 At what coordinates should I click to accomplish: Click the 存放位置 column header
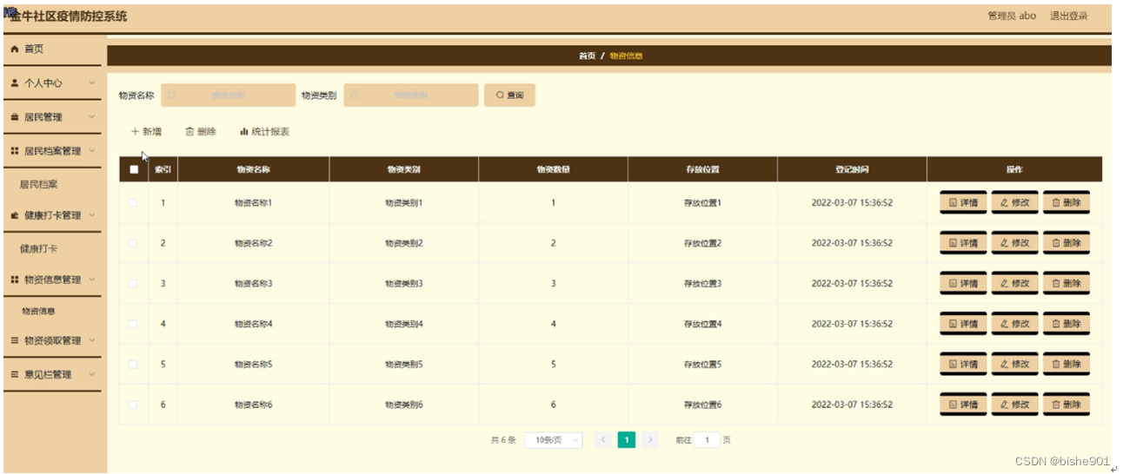pos(702,169)
